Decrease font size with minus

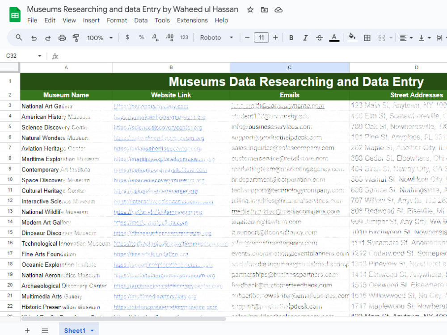[x=247, y=38]
